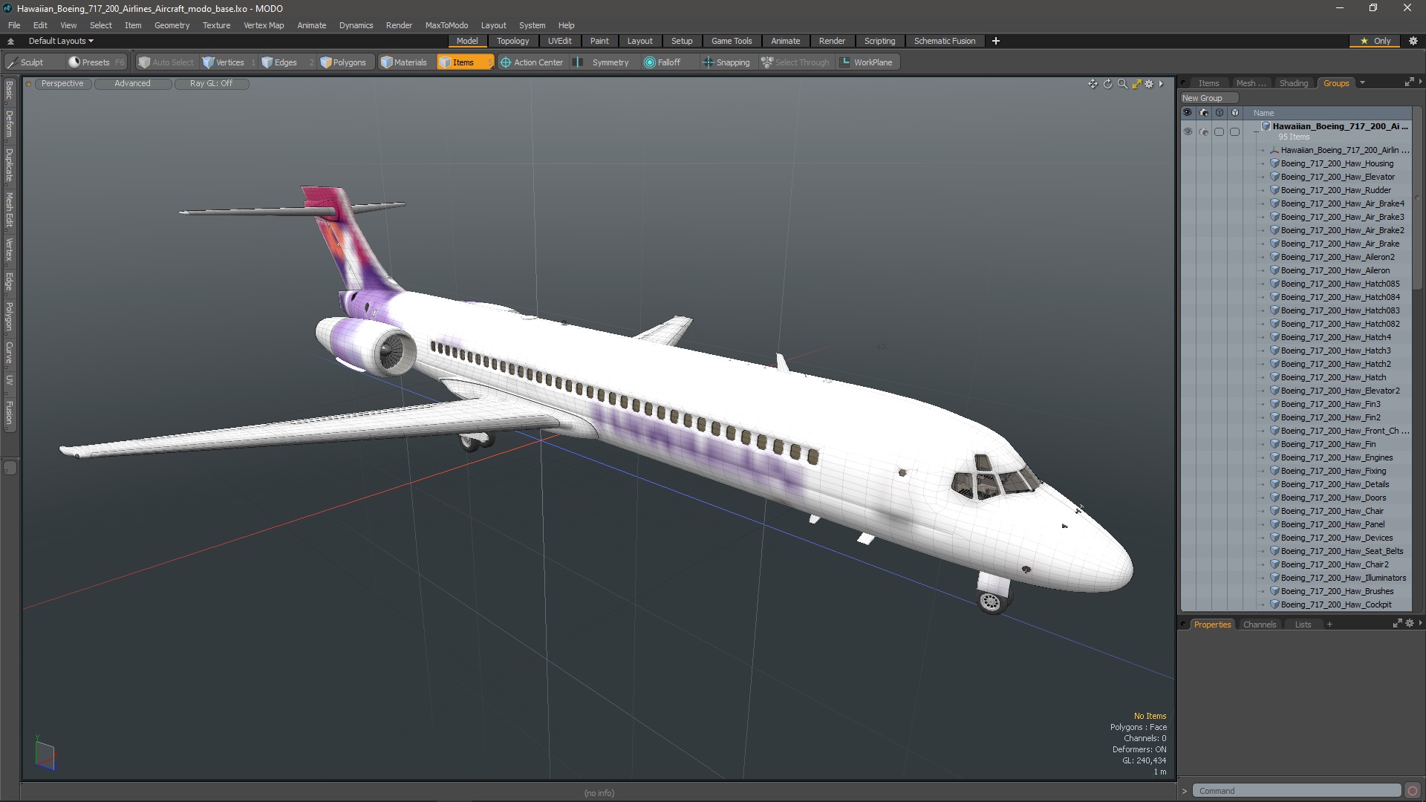The image size is (1426, 802).
Task: Toggle visibility of Hawaiian_Boeing_717_200 group
Action: (1188, 131)
